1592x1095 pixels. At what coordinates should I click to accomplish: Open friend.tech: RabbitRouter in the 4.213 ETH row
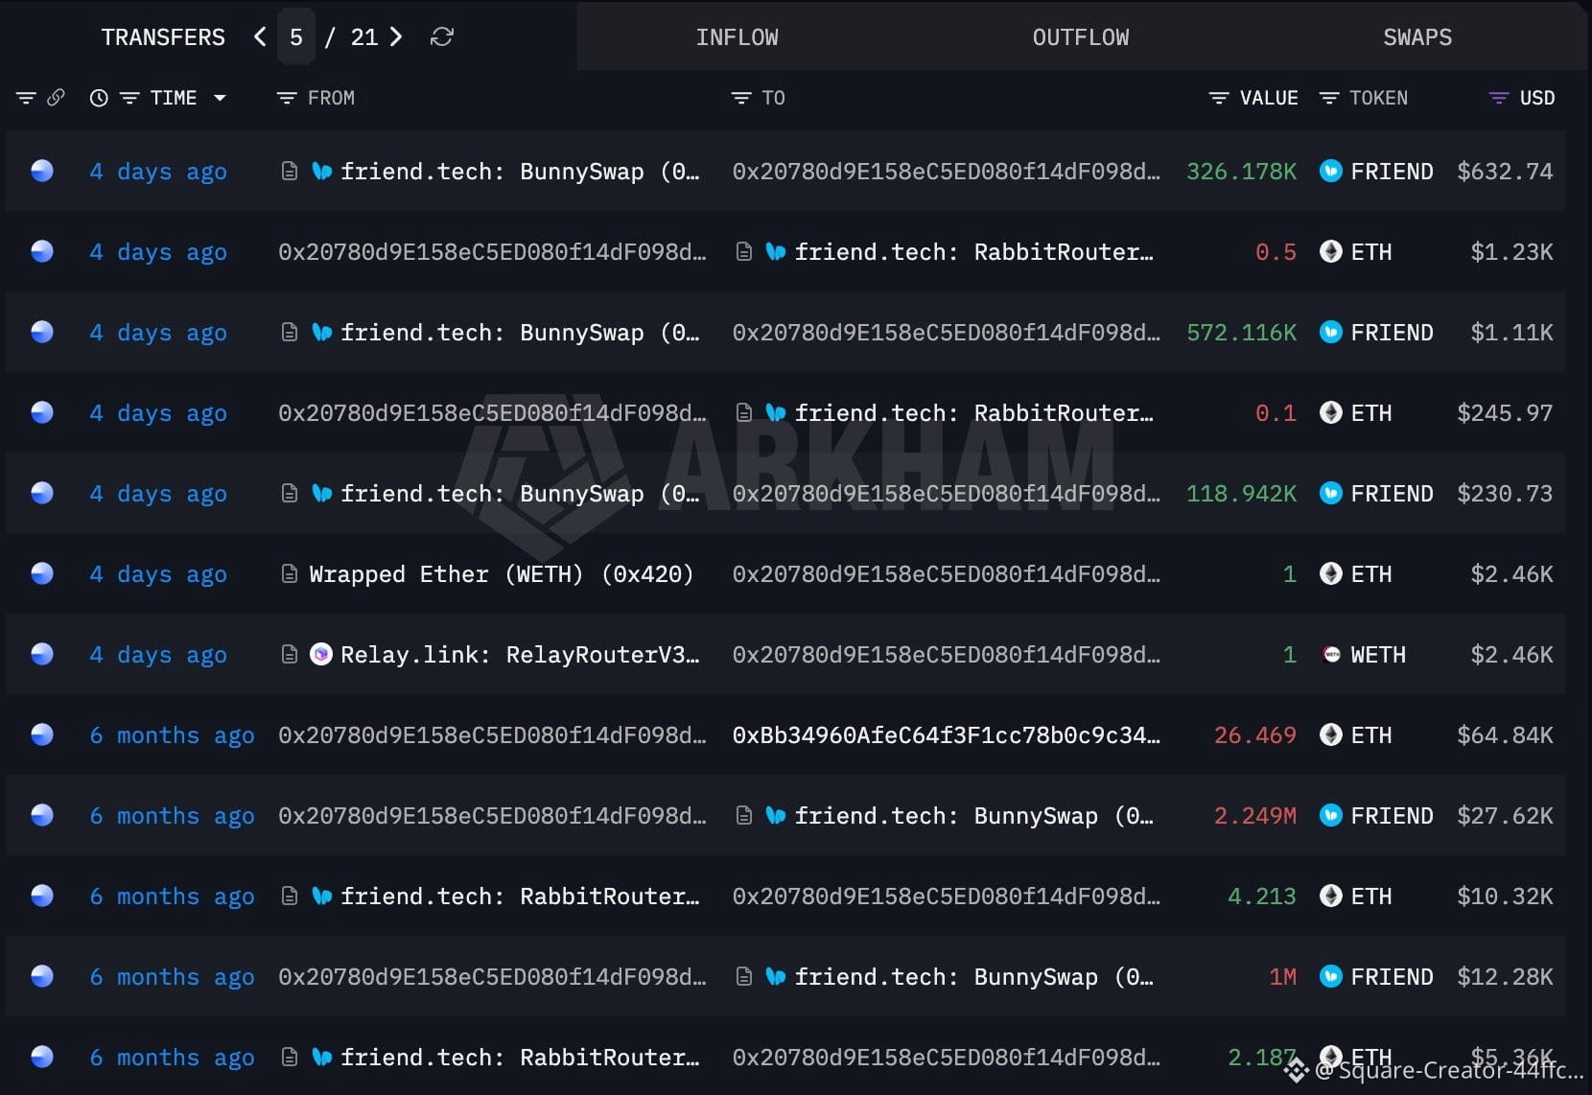pyautogui.click(x=520, y=896)
